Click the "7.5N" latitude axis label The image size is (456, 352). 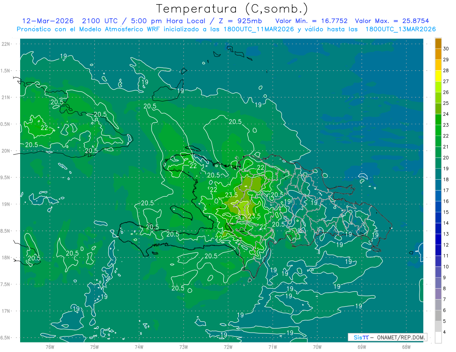point(6,284)
